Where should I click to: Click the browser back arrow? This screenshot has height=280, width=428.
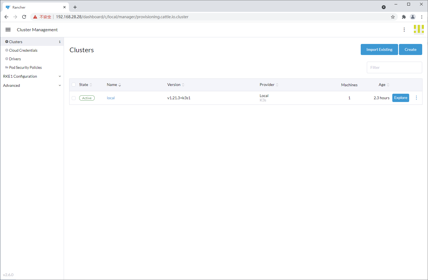coord(6,17)
